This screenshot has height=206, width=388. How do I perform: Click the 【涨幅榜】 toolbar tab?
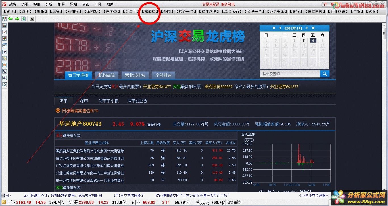73,11
